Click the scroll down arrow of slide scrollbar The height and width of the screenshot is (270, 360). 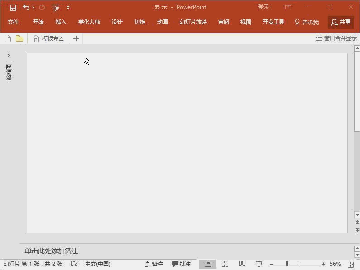click(x=357, y=215)
